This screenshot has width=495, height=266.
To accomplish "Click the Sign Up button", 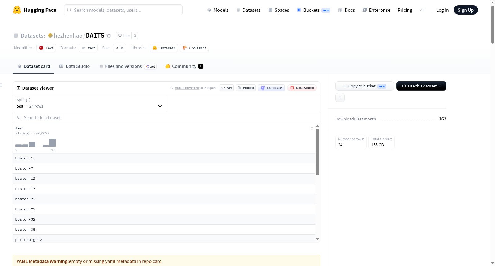I will [466, 10].
